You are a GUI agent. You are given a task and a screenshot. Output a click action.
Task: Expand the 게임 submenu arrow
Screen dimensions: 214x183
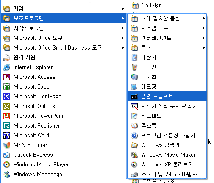tap(123, 9)
